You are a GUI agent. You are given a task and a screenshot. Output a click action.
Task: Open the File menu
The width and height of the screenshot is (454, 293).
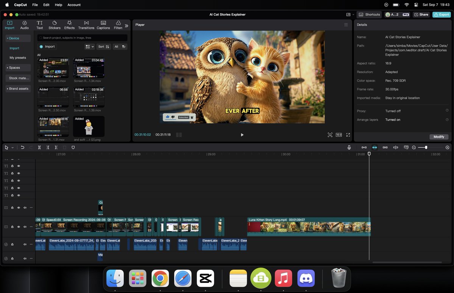coord(35,5)
